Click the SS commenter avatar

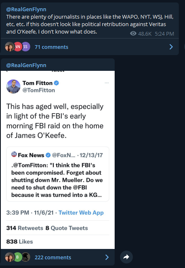pyautogui.click(x=25, y=47)
